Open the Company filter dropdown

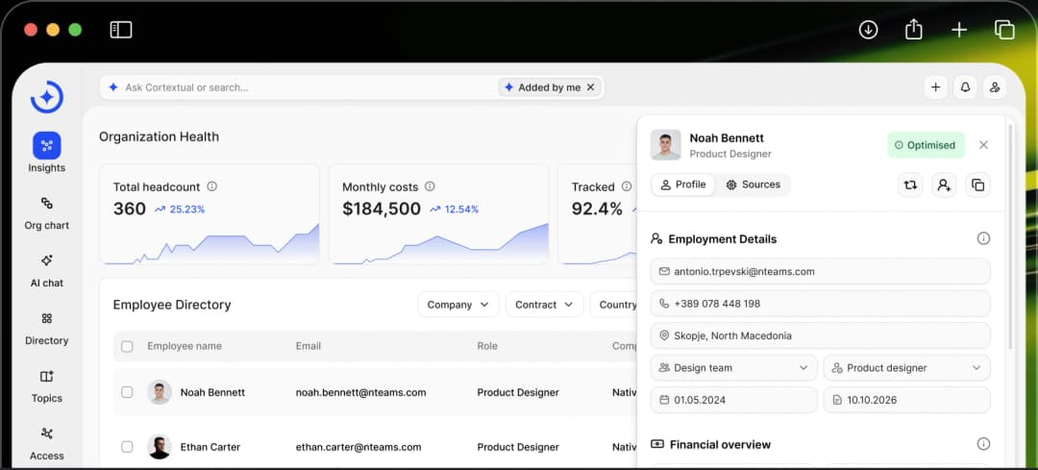458,305
